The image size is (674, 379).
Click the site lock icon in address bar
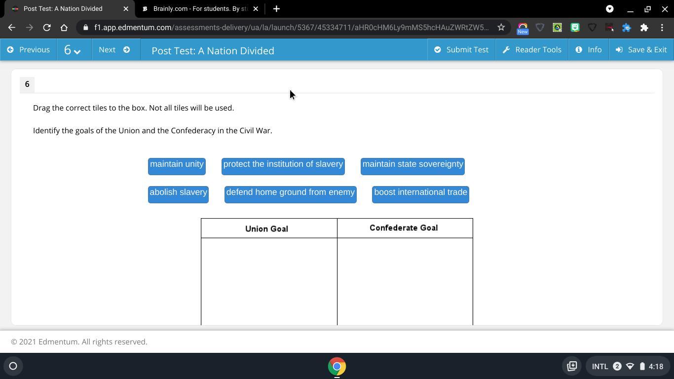[x=85, y=28]
